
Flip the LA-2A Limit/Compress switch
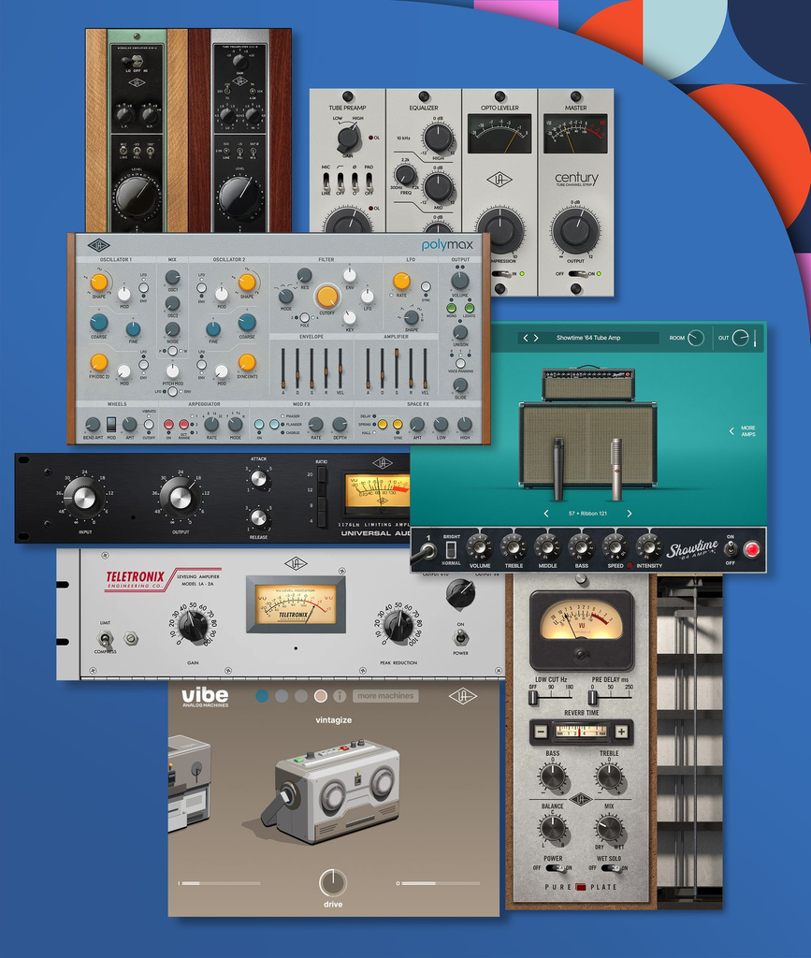point(105,639)
